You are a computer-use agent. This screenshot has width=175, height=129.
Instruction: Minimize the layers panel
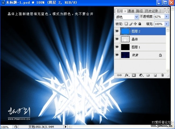coord(165,8)
